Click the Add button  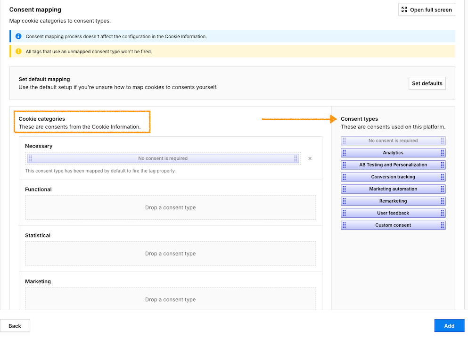click(449, 325)
